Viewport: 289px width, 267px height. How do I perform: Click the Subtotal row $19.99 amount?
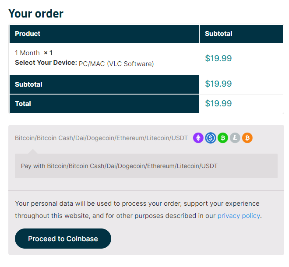(219, 84)
